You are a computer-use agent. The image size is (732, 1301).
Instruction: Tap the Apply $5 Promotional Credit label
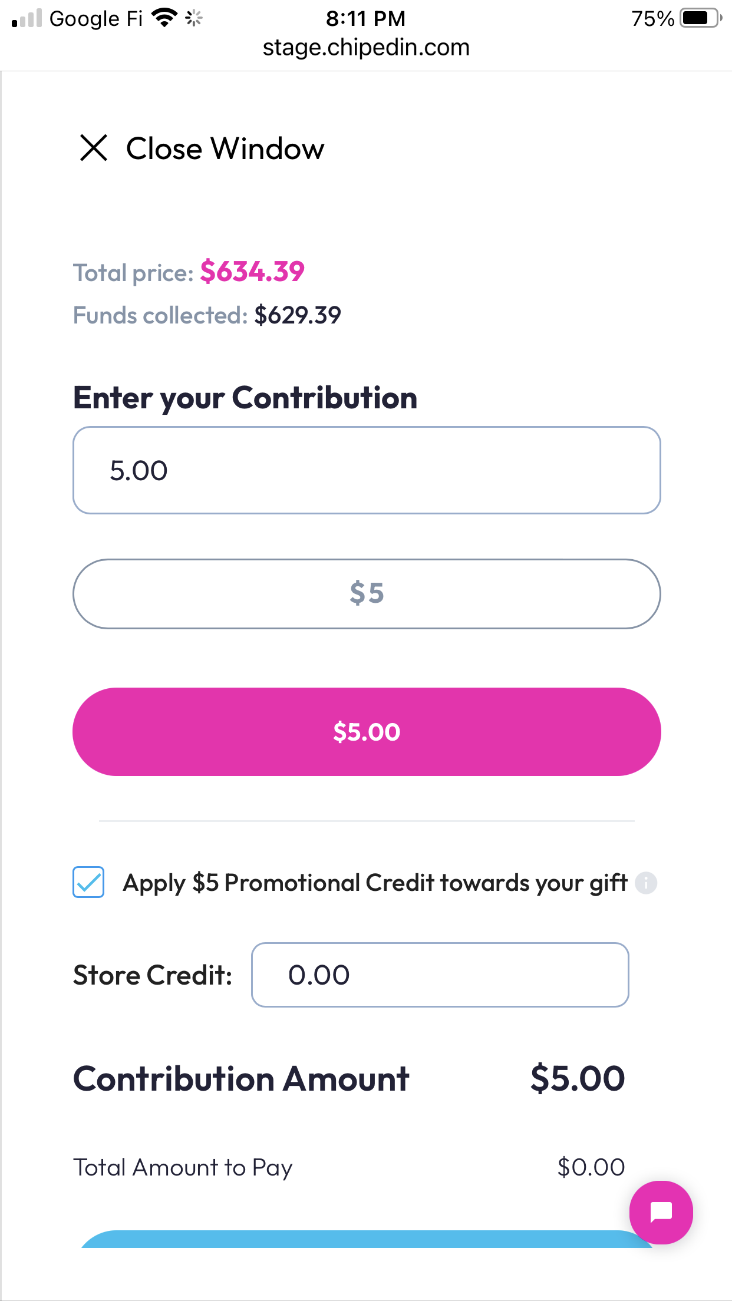coord(375,883)
